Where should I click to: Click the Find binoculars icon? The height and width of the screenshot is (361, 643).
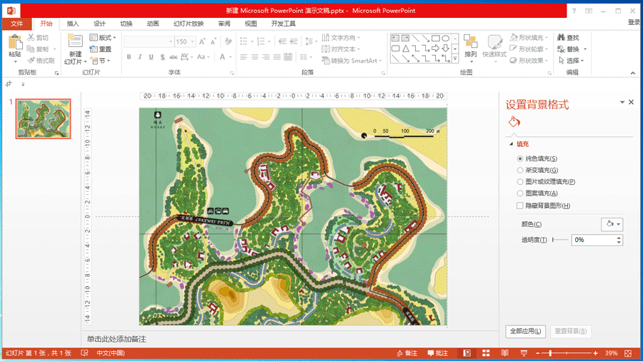tap(562, 38)
